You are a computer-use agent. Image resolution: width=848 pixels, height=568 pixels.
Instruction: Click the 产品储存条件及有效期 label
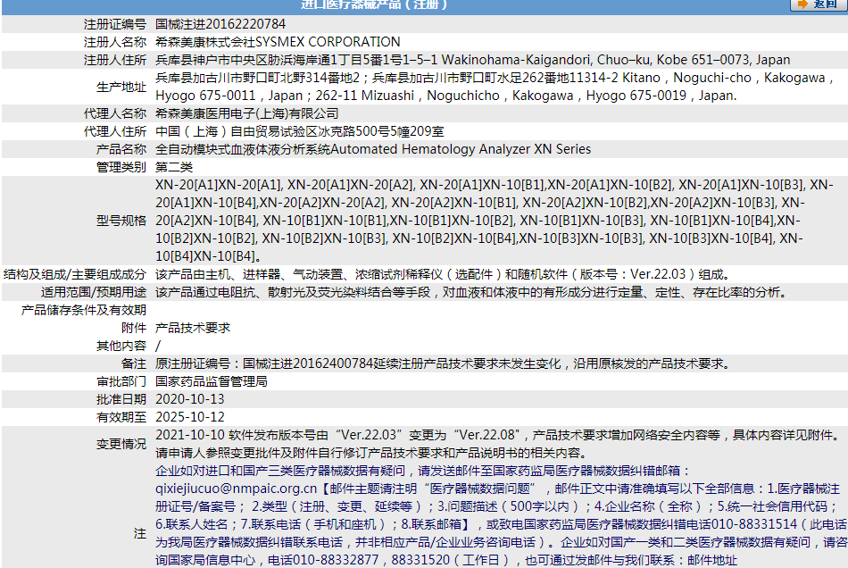[84, 310]
